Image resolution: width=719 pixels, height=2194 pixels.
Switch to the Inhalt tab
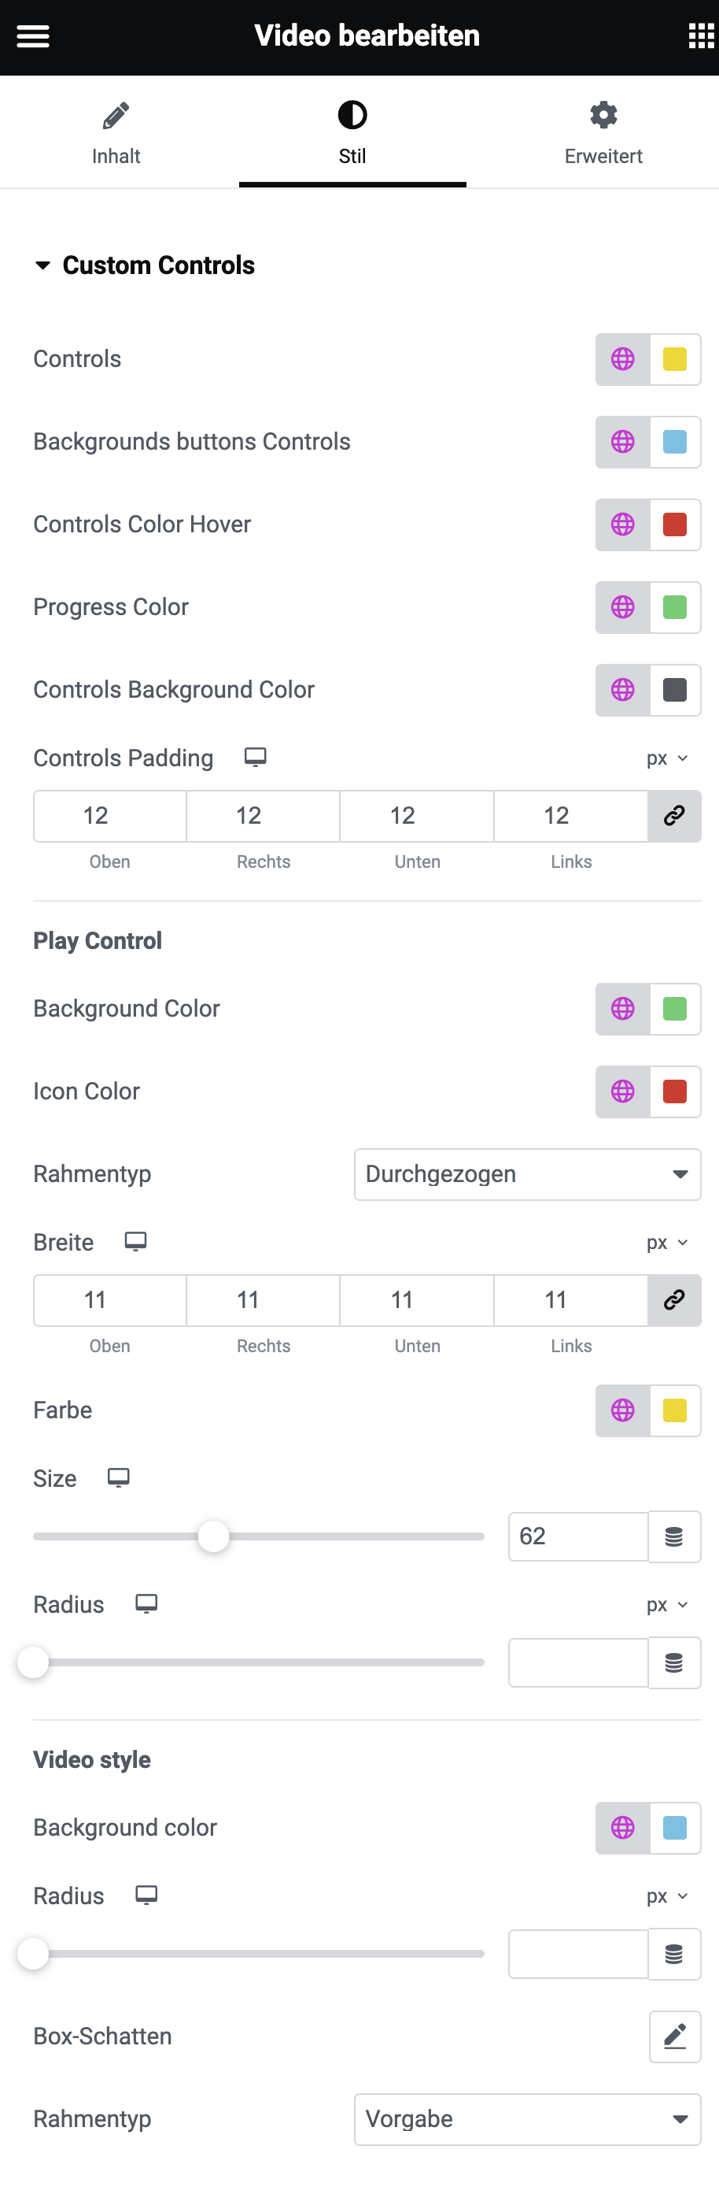click(x=116, y=133)
